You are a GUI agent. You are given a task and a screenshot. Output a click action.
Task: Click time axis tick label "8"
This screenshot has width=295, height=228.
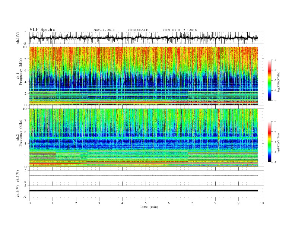coord(215,203)
